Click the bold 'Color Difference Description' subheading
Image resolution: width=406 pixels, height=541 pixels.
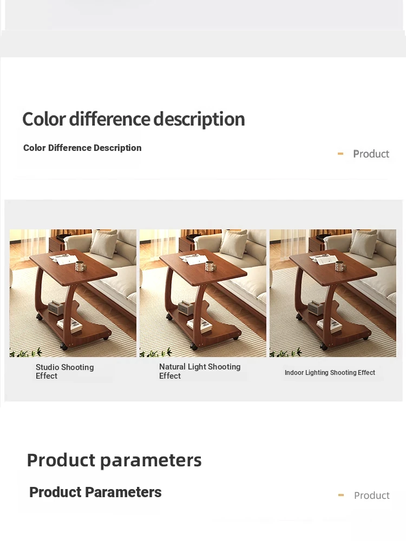point(82,148)
